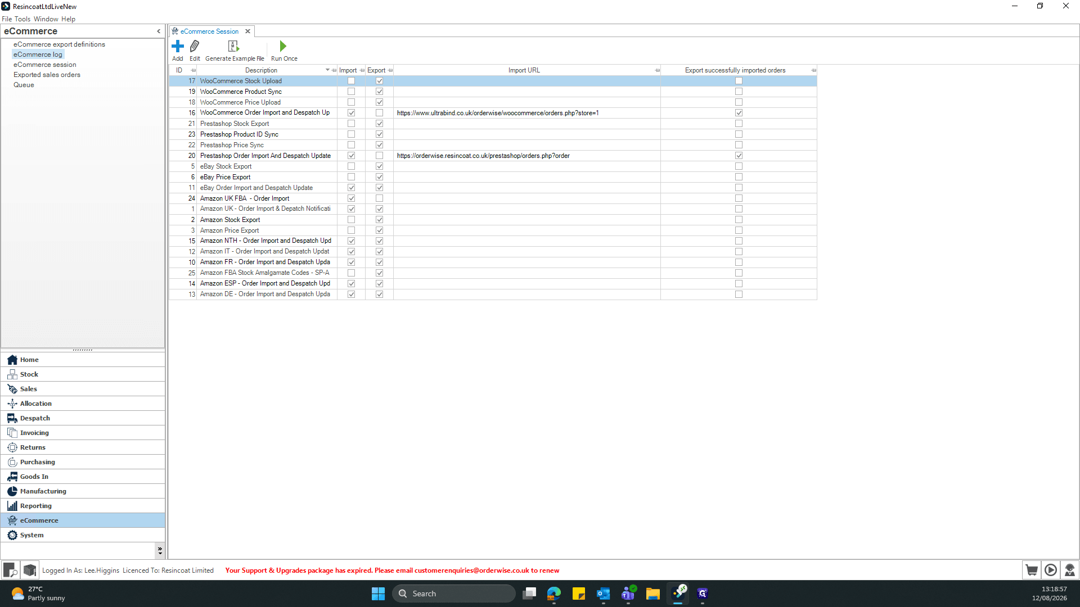Open the Allocation module
The width and height of the screenshot is (1080, 607).
[x=83, y=404]
